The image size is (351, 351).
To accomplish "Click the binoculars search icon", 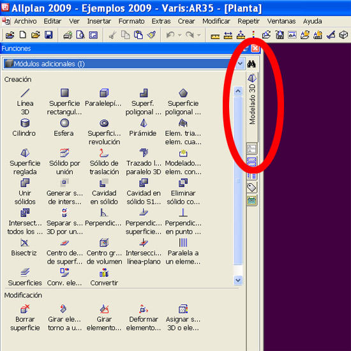I will pos(251,64).
